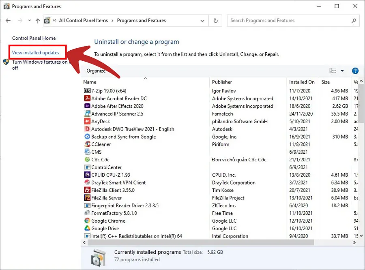Click the vertical scrollbar thumb
Screen dimensions: 365x270
coord(361,103)
